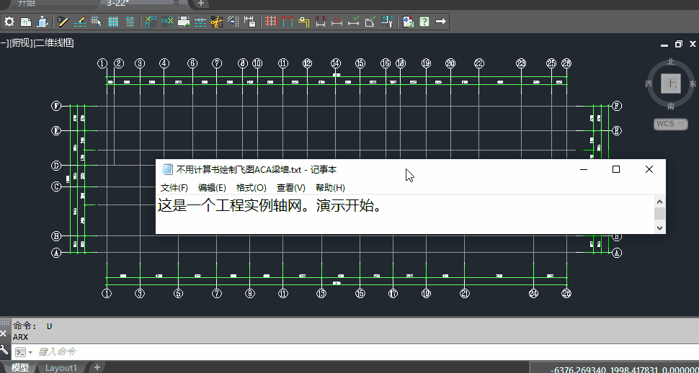Open 帮助(H) menu in Notepad
Viewport: 699px width, 373px height.
(330, 188)
